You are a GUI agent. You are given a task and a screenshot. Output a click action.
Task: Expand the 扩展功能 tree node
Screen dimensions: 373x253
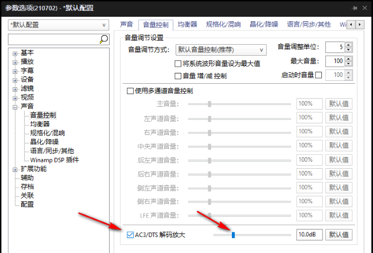click(x=14, y=169)
